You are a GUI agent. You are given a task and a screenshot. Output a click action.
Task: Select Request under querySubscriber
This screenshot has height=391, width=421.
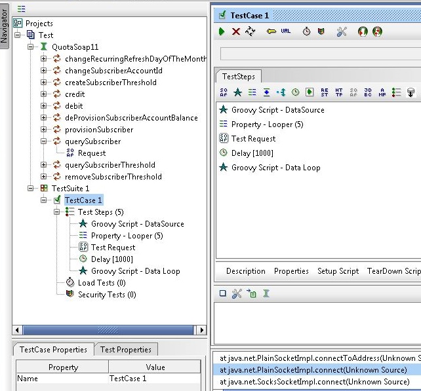[x=92, y=153]
